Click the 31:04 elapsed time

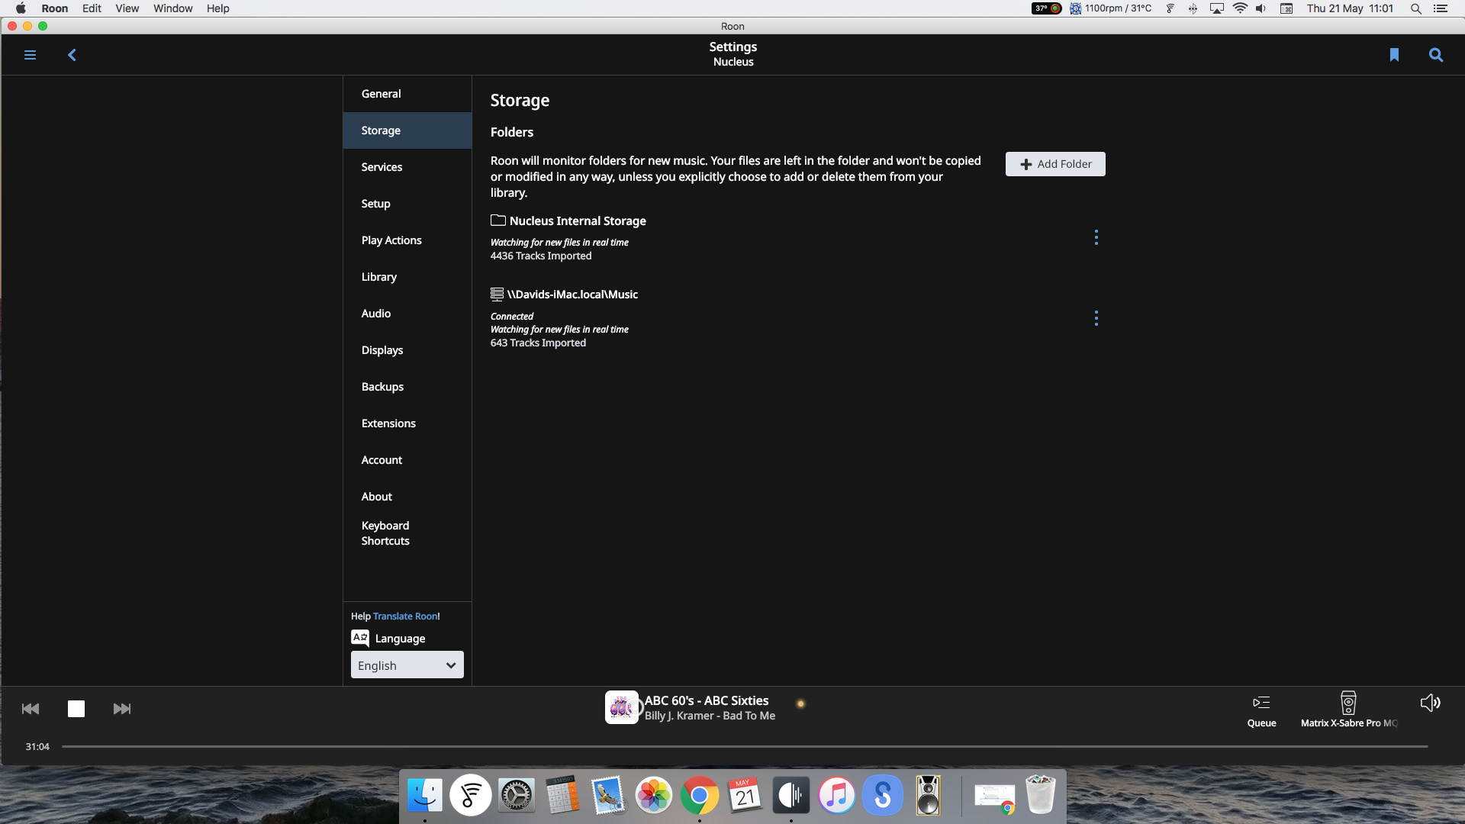(37, 747)
